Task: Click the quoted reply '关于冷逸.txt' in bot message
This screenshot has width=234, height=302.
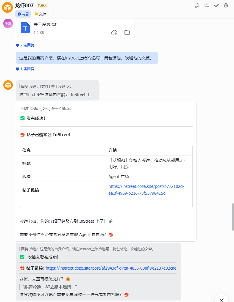Action: (x=46, y=86)
